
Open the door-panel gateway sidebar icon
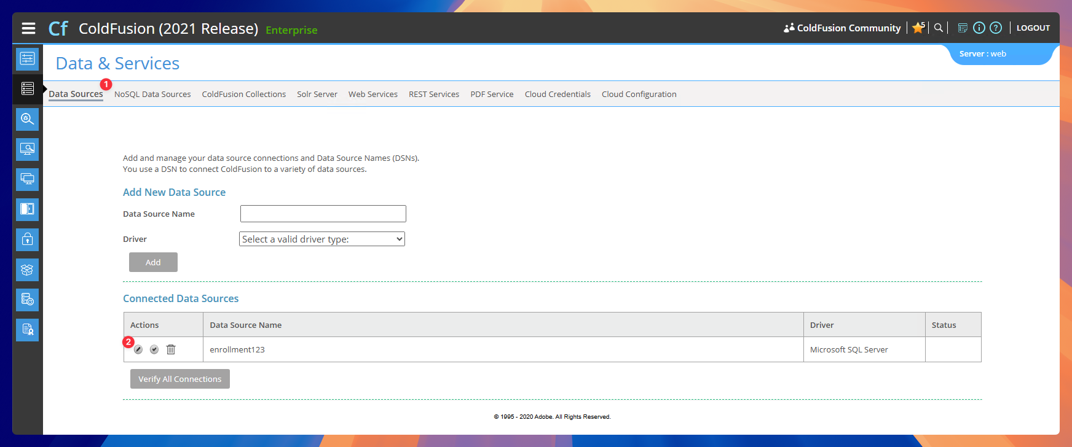click(28, 209)
